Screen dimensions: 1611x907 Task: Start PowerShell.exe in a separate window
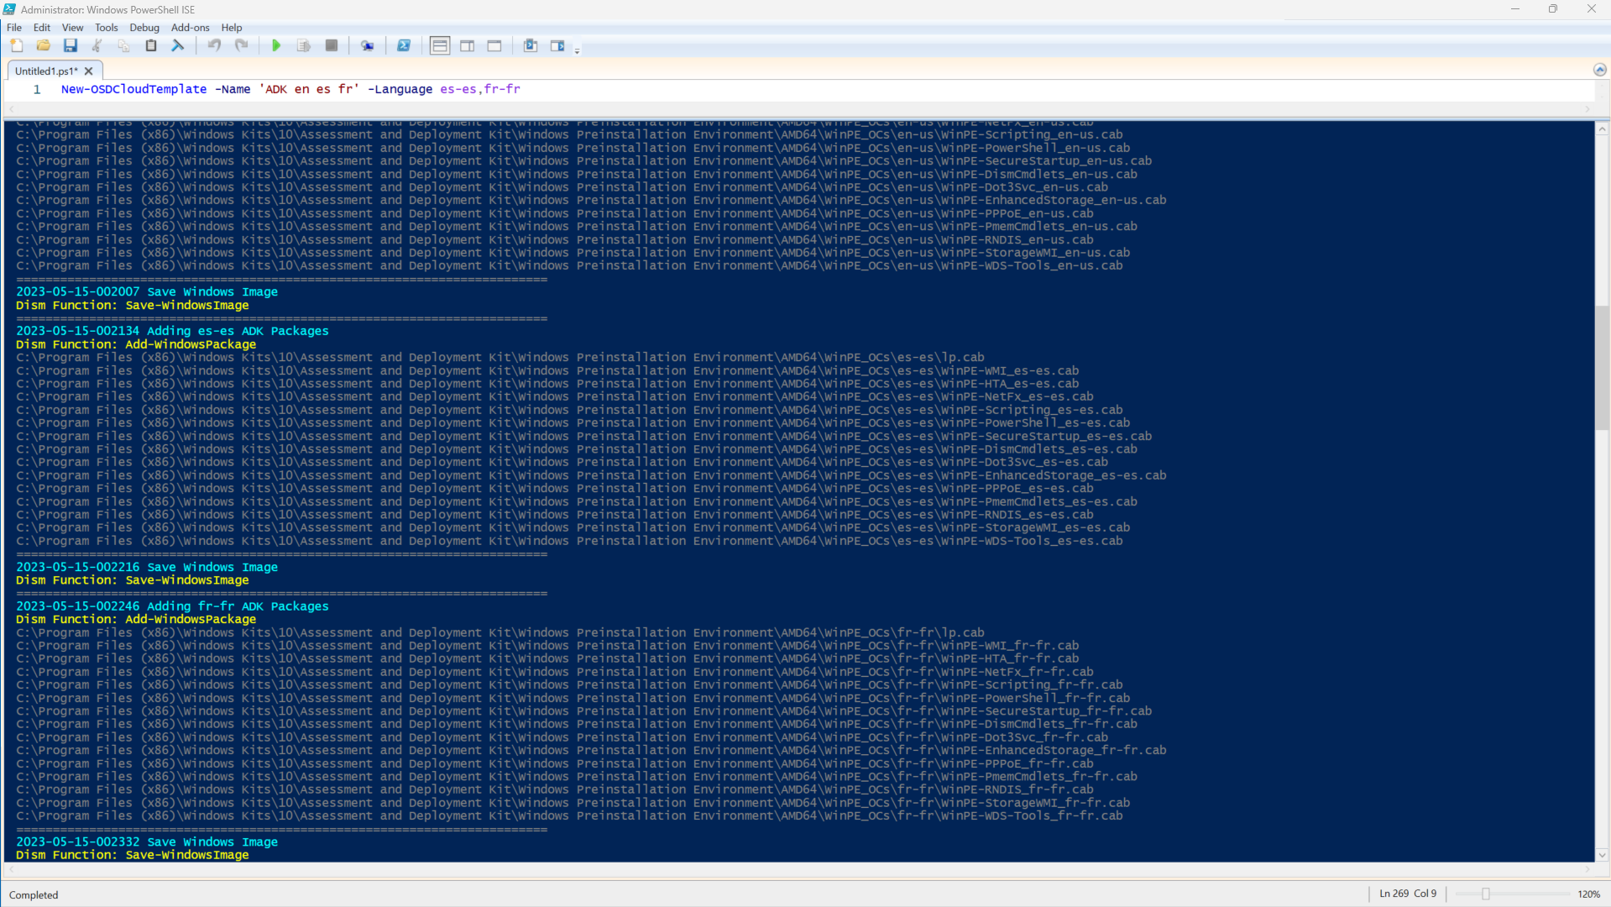[404, 46]
